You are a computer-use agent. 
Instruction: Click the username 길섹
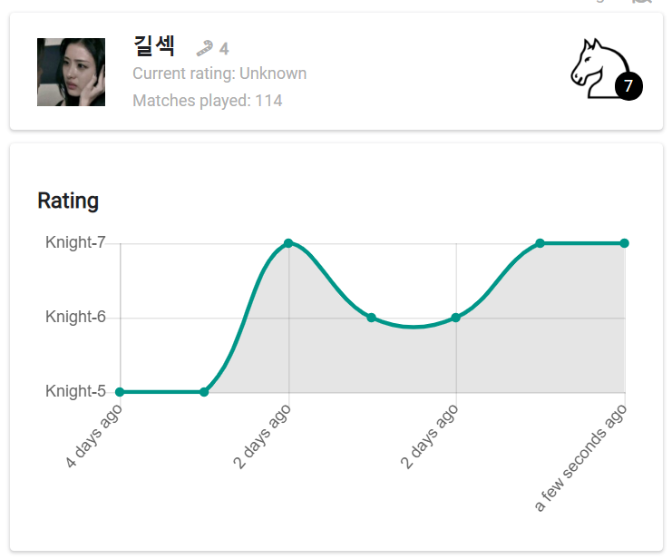(x=154, y=46)
